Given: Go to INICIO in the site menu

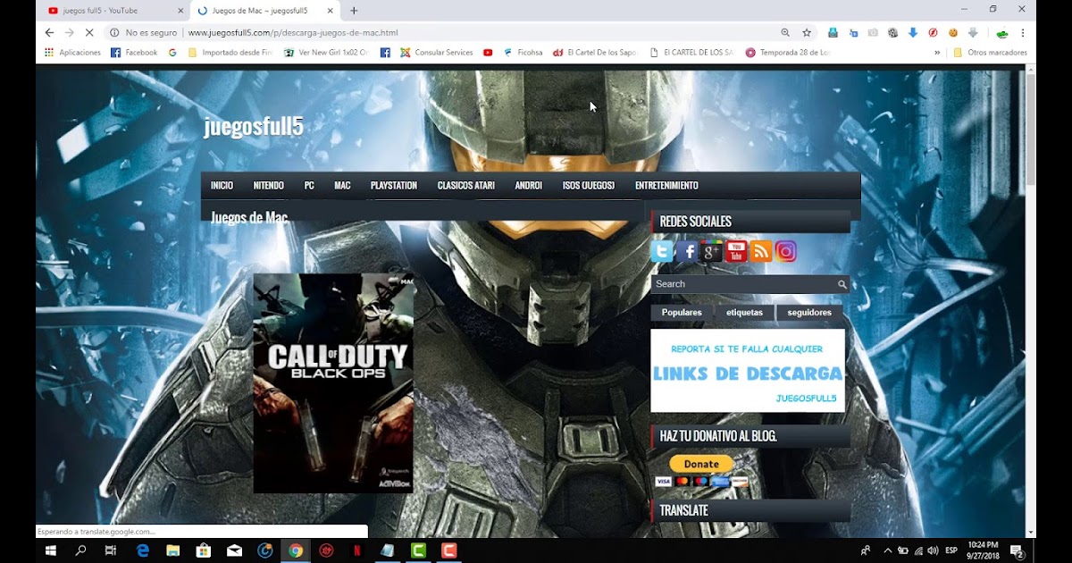Looking at the screenshot, I should (x=222, y=186).
